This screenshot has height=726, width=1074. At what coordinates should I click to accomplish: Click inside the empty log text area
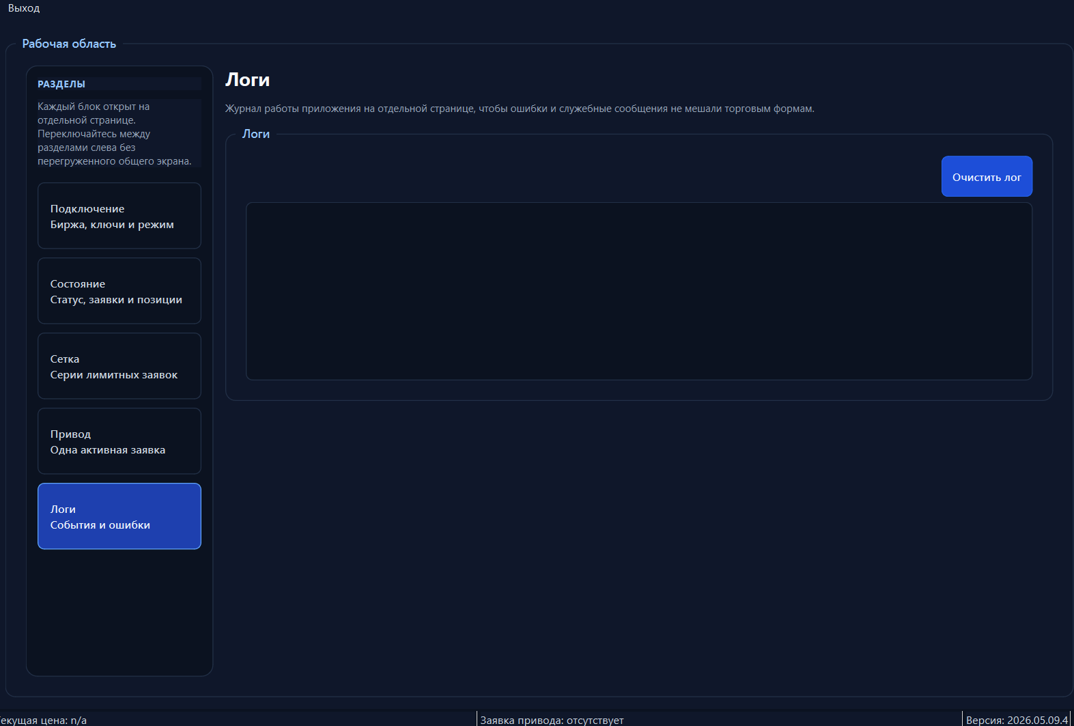point(639,292)
